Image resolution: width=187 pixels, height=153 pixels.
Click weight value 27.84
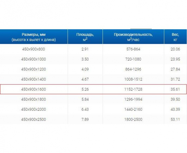175,69
